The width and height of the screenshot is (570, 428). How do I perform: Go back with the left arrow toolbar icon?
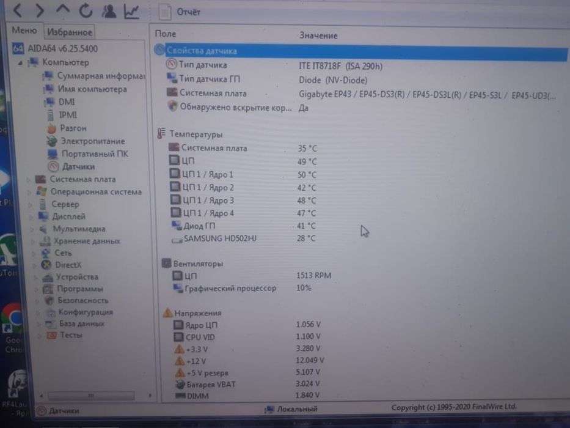click(x=18, y=10)
